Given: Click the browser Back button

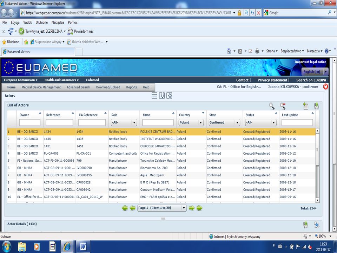Looking at the screenshot, I should coord(4,13).
